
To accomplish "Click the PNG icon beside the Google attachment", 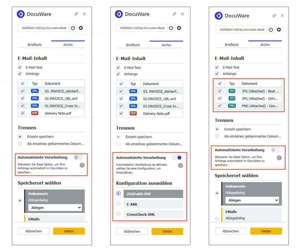I will click(232, 106).
